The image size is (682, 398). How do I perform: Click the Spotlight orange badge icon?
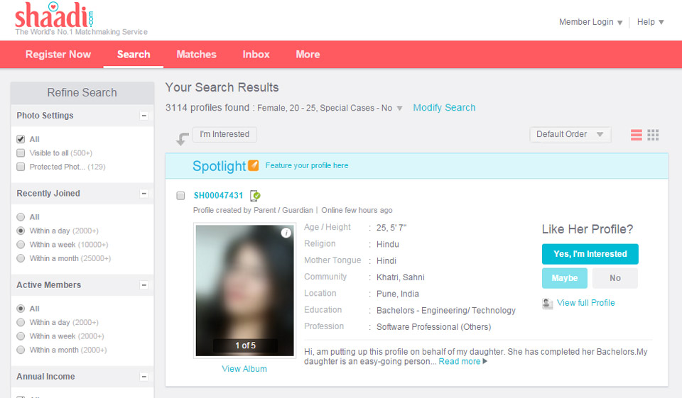253,165
